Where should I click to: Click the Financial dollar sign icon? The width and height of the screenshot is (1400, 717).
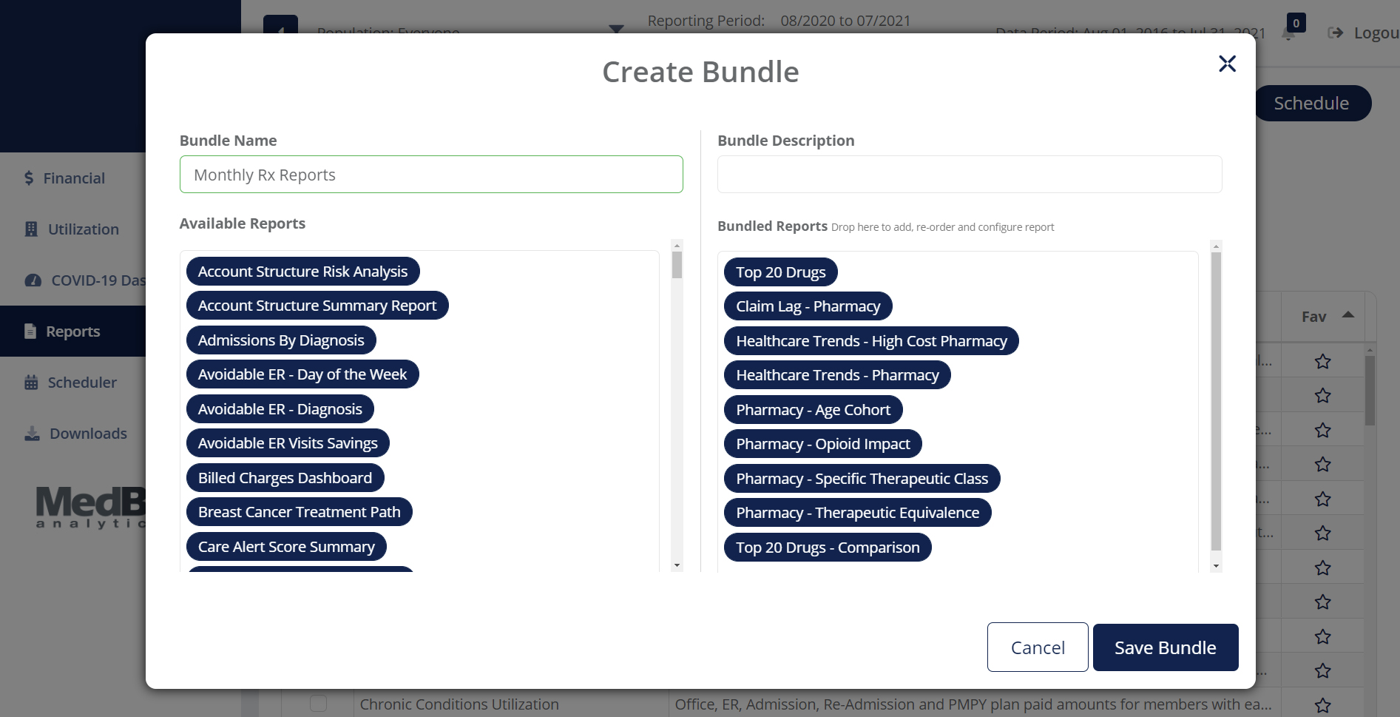click(29, 178)
